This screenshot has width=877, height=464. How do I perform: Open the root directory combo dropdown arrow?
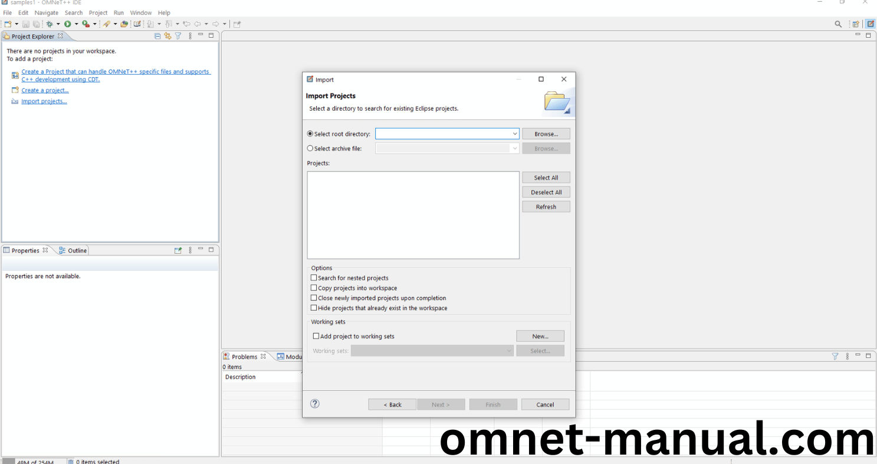point(514,134)
